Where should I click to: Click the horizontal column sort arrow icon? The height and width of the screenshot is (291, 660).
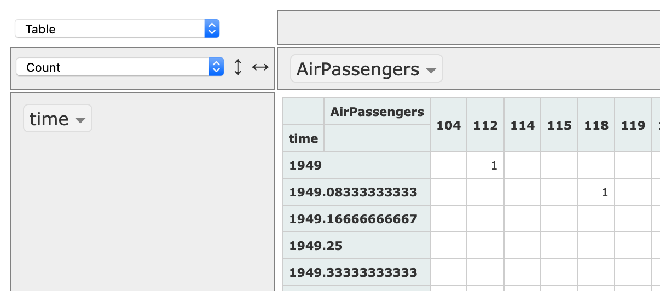(x=260, y=67)
